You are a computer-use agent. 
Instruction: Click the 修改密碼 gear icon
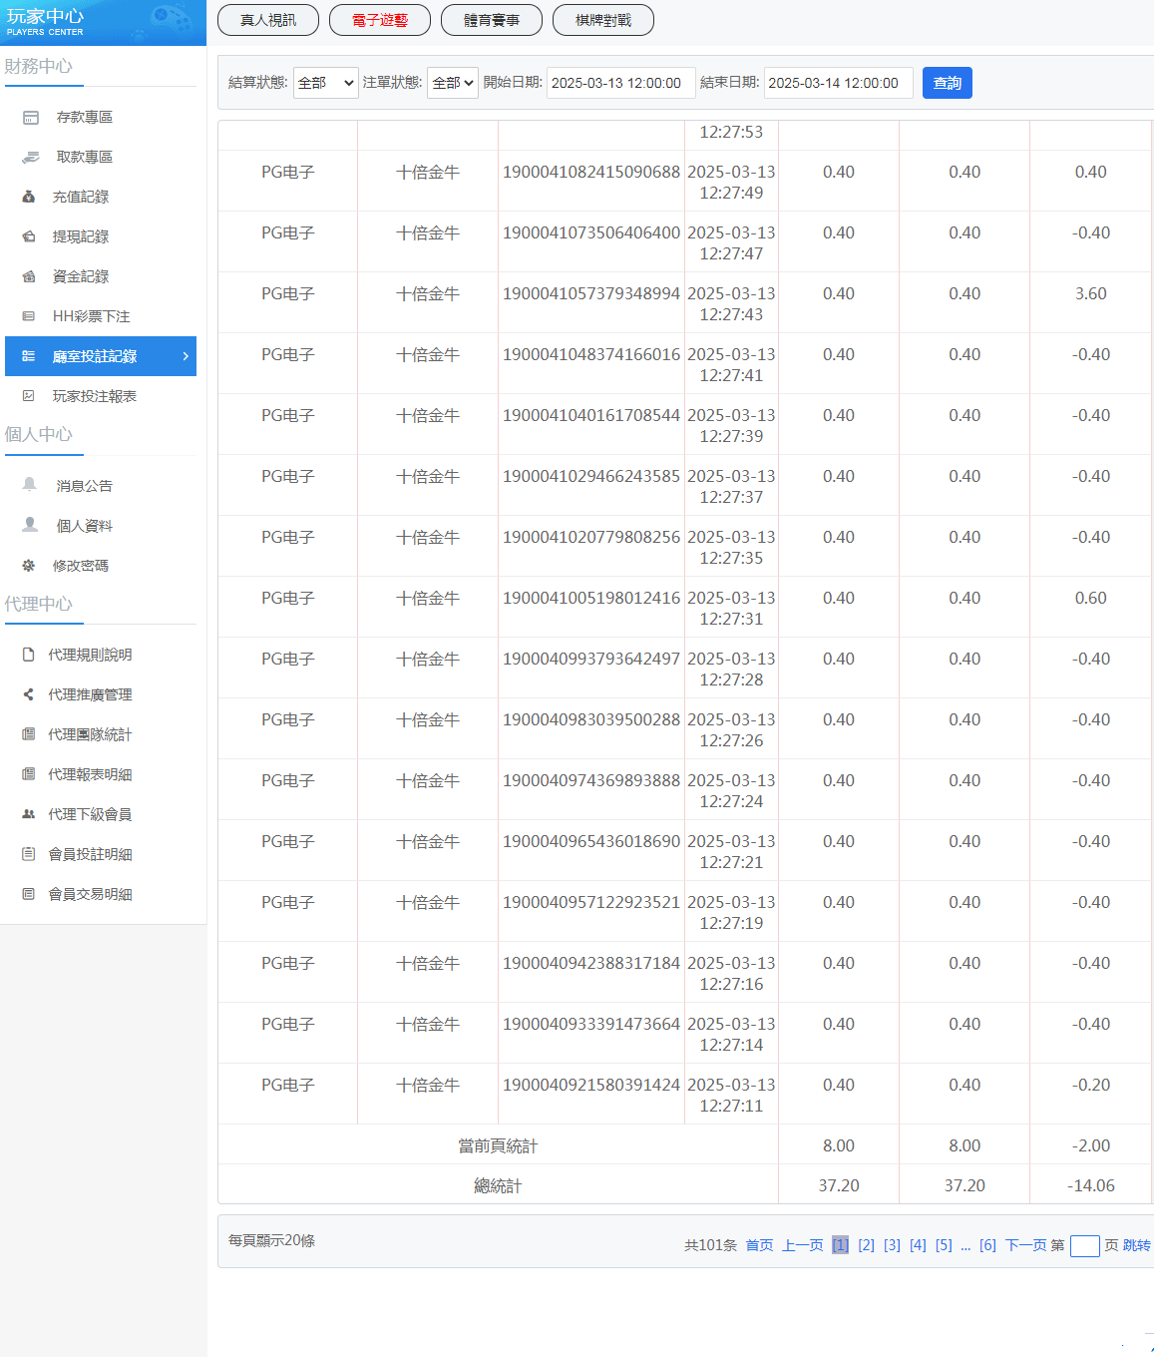(x=29, y=566)
